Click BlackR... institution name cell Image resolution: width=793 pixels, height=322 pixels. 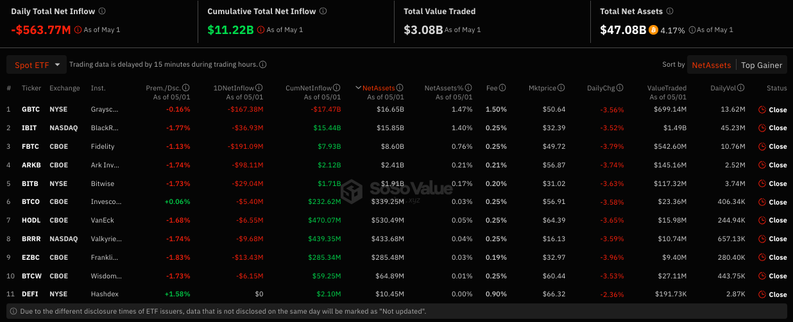pos(105,128)
